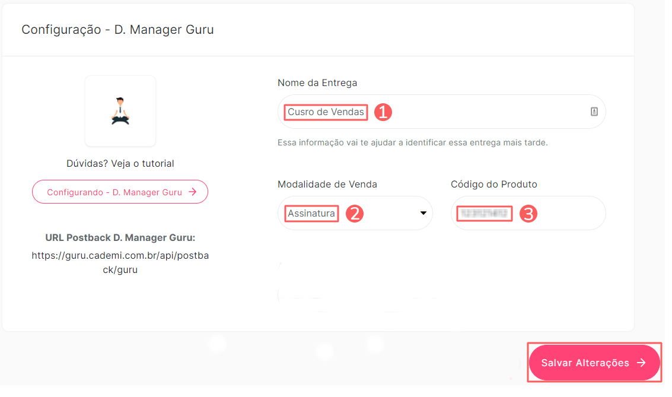
Task: Click the red number 2 marker
Action: click(354, 214)
